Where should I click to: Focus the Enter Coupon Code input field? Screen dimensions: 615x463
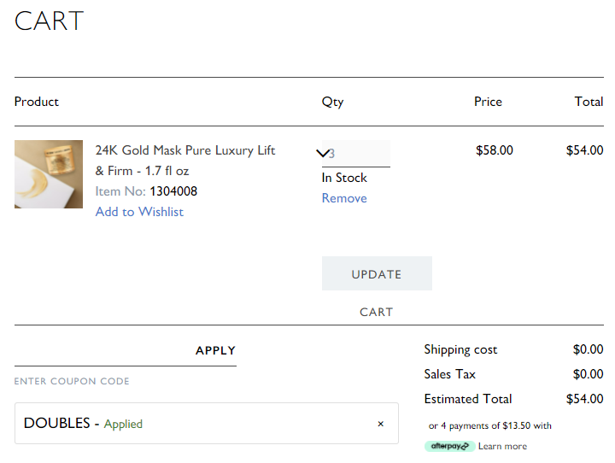coord(104,350)
